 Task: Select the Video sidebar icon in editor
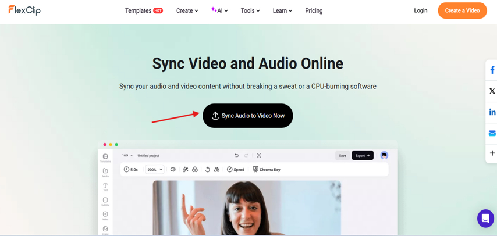tap(105, 216)
